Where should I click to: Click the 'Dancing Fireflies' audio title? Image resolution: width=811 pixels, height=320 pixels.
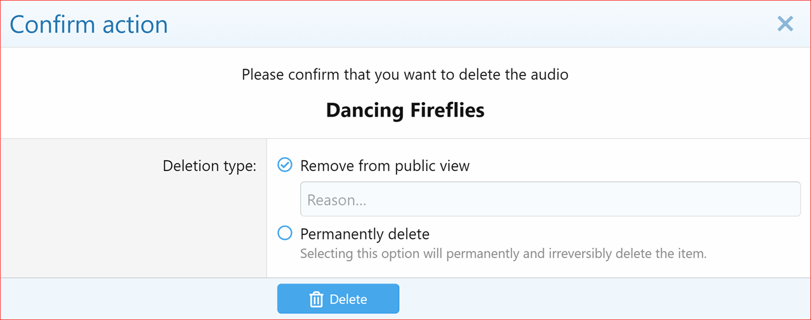[x=405, y=110]
